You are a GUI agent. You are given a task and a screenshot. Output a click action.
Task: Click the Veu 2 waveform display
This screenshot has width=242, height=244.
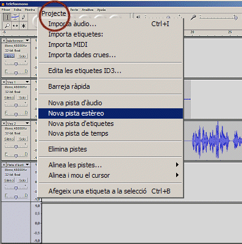point(213,140)
